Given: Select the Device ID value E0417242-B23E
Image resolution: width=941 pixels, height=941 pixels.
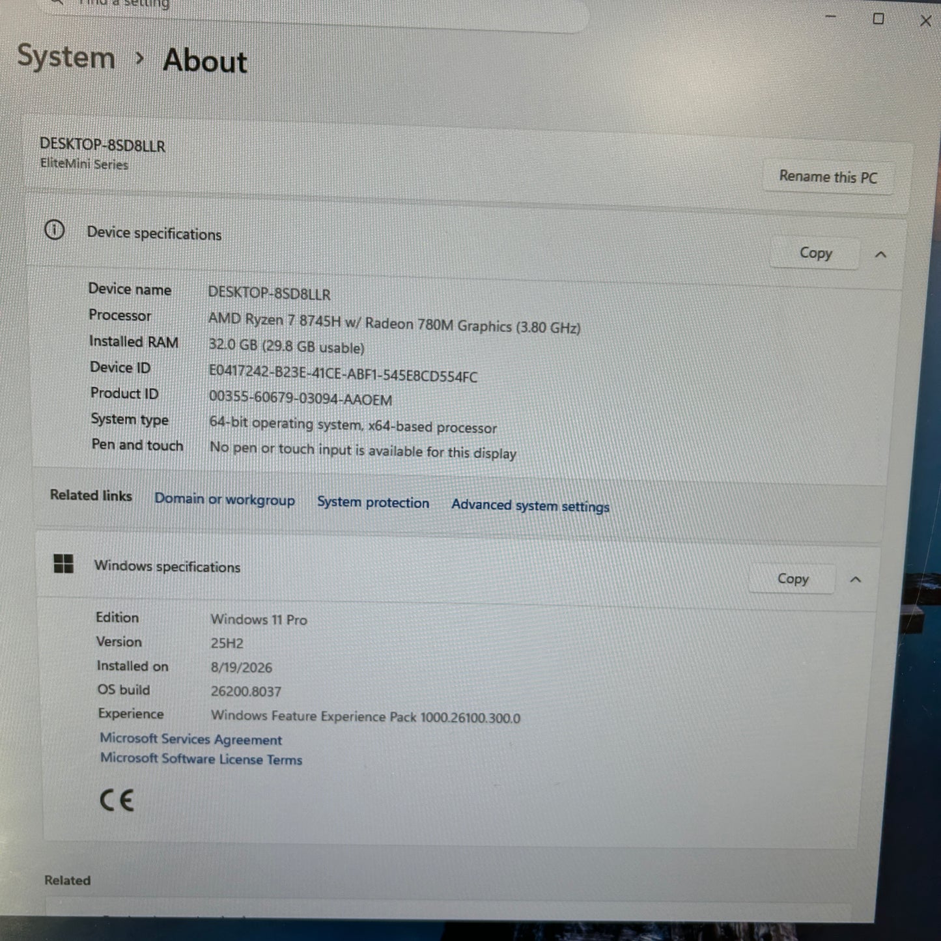Looking at the screenshot, I should tap(343, 373).
